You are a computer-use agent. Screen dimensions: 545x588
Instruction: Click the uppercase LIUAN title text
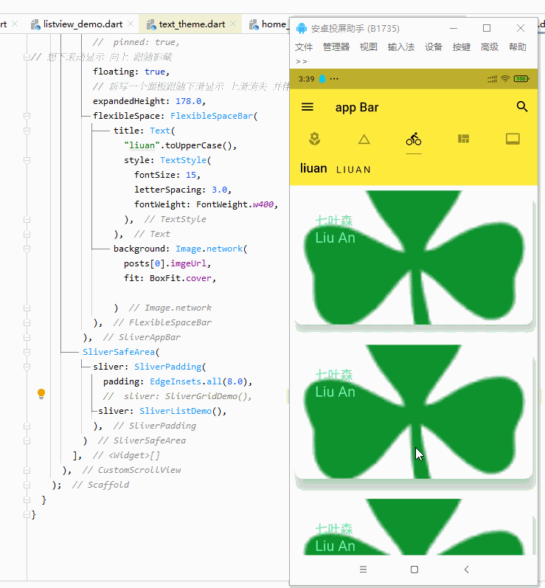coord(353,170)
